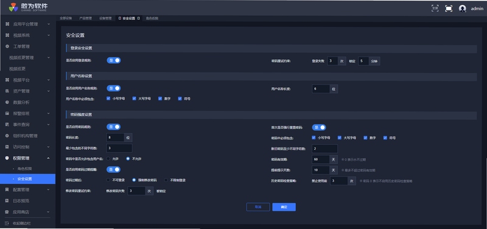Expand the 配置管理 menu chevron
This screenshot has height=229, width=487.
(x=49, y=189)
